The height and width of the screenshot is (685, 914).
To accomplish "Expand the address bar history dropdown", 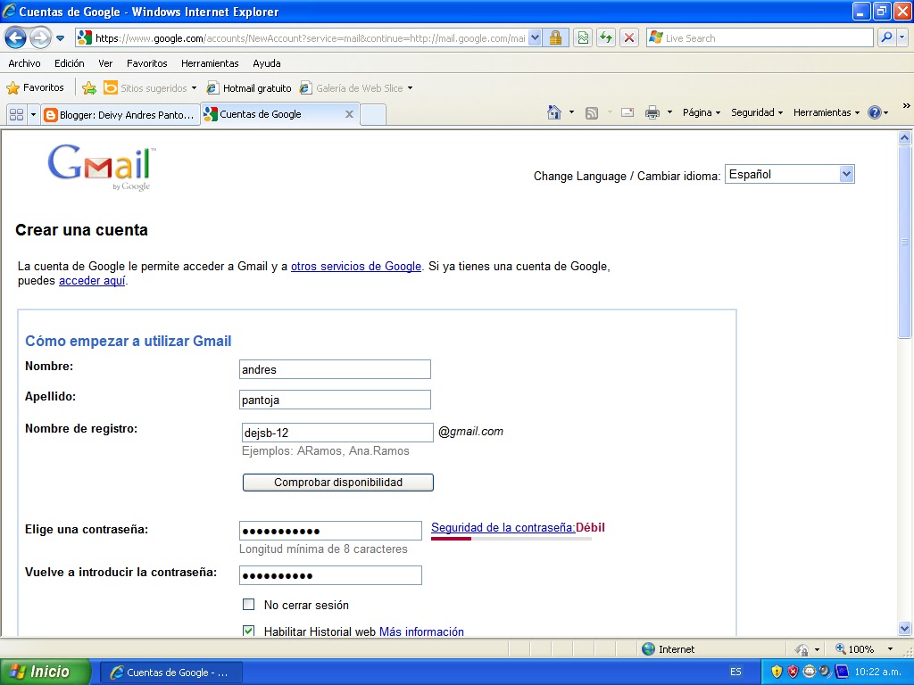I will tap(535, 38).
